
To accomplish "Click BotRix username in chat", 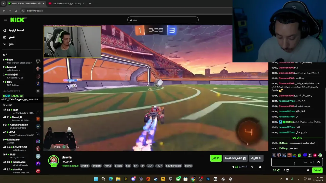I will [290, 122].
